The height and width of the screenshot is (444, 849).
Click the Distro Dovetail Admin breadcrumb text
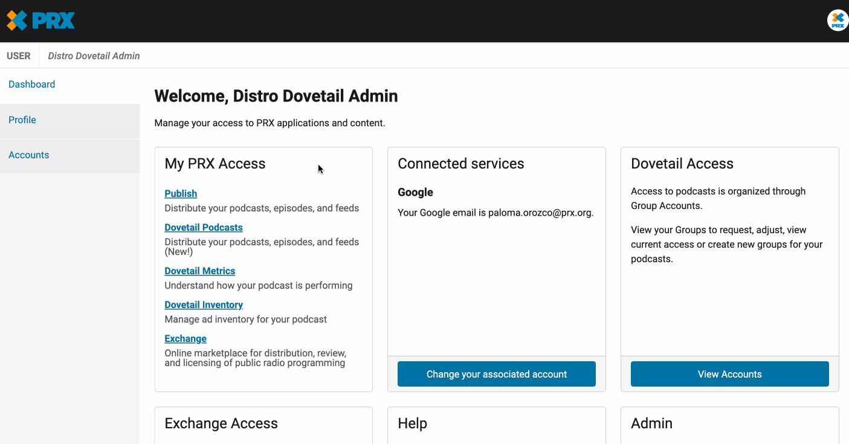(x=94, y=56)
